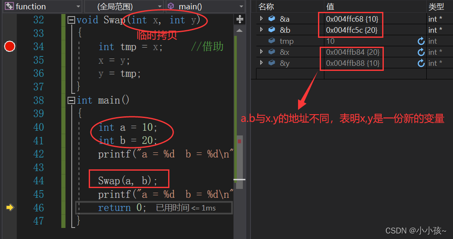Click int a = 10; on line 40
This screenshot has height=239, width=453.
tap(128, 127)
